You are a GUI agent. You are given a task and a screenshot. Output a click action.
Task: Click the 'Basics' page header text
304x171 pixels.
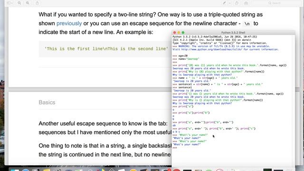[47, 102]
